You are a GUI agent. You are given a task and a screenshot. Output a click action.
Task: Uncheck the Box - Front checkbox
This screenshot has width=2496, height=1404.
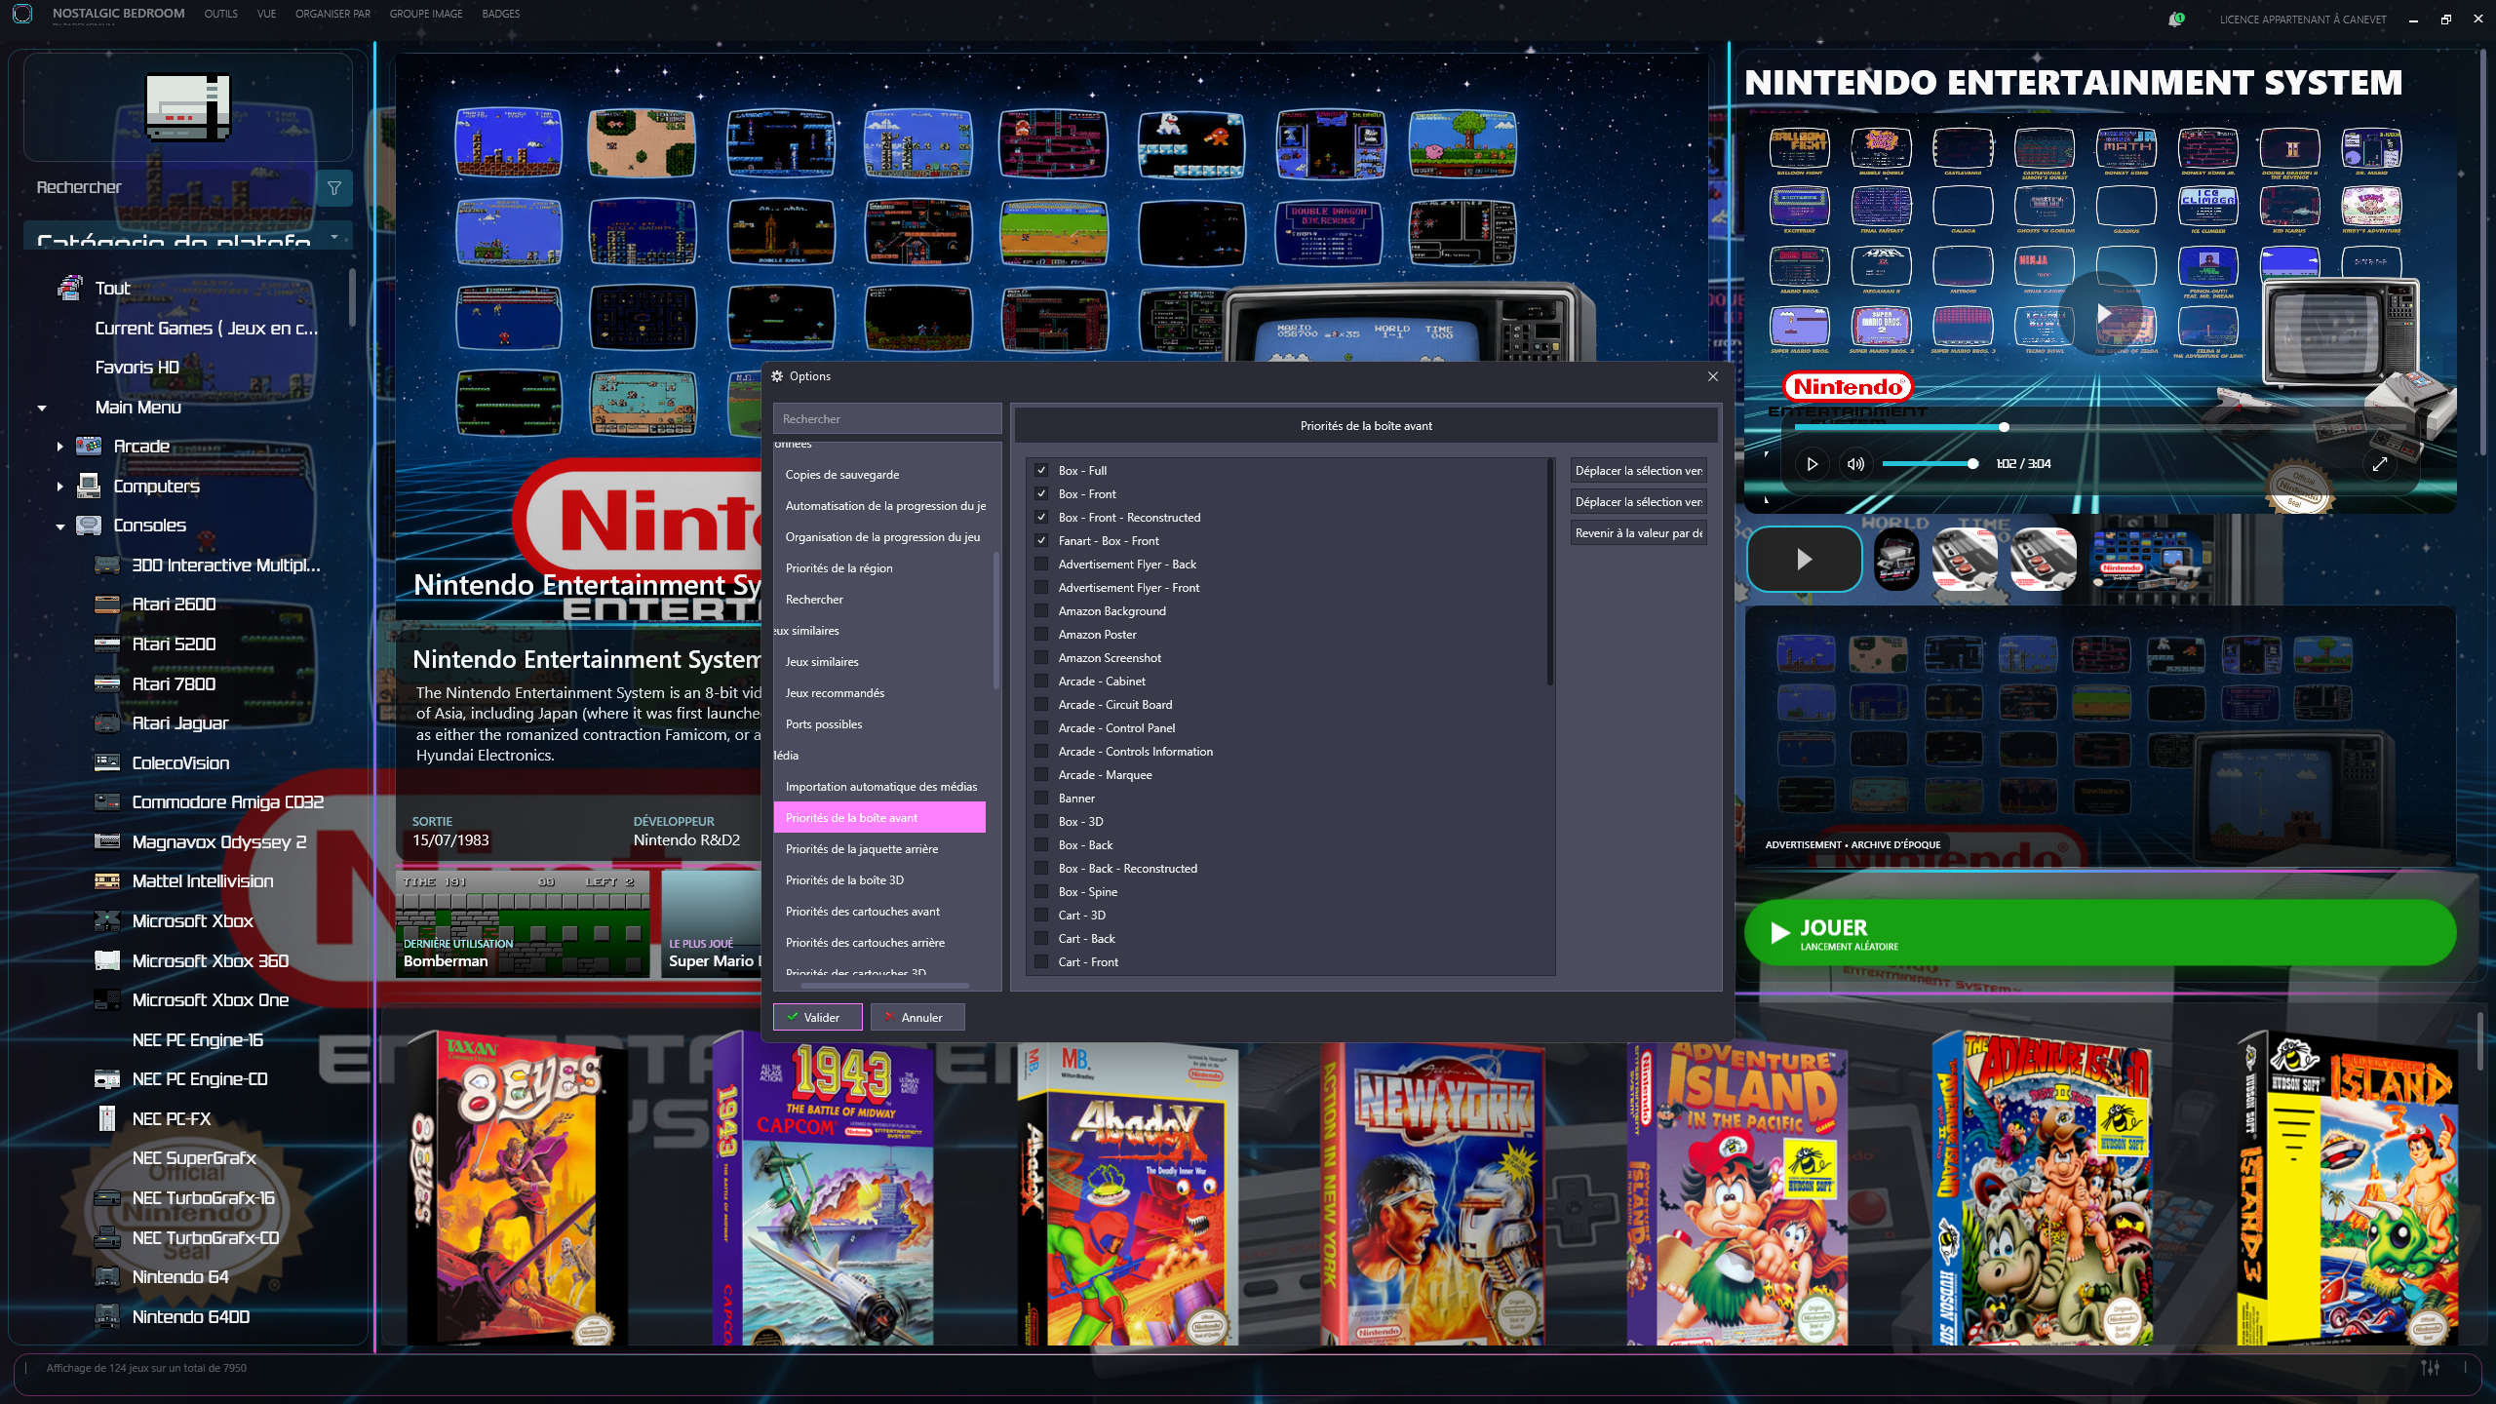click(x=1041, y=494)
